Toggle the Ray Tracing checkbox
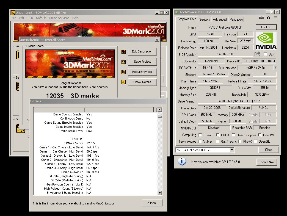The image size is (287, 216). point(217,142)
